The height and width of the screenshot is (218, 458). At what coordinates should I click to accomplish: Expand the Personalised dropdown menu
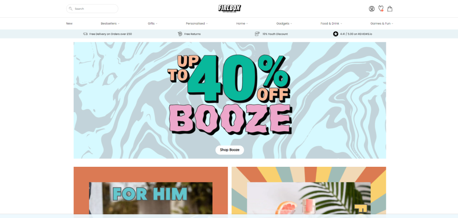pos(197,24)
